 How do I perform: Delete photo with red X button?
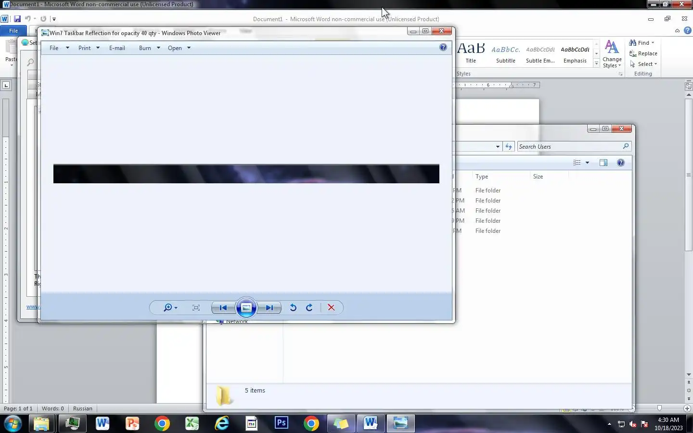point(331,308)
